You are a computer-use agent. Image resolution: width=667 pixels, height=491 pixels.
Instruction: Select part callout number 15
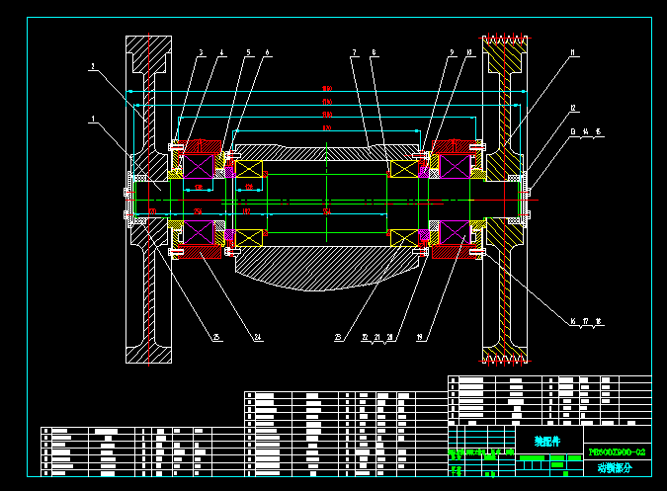click(598, 131)
